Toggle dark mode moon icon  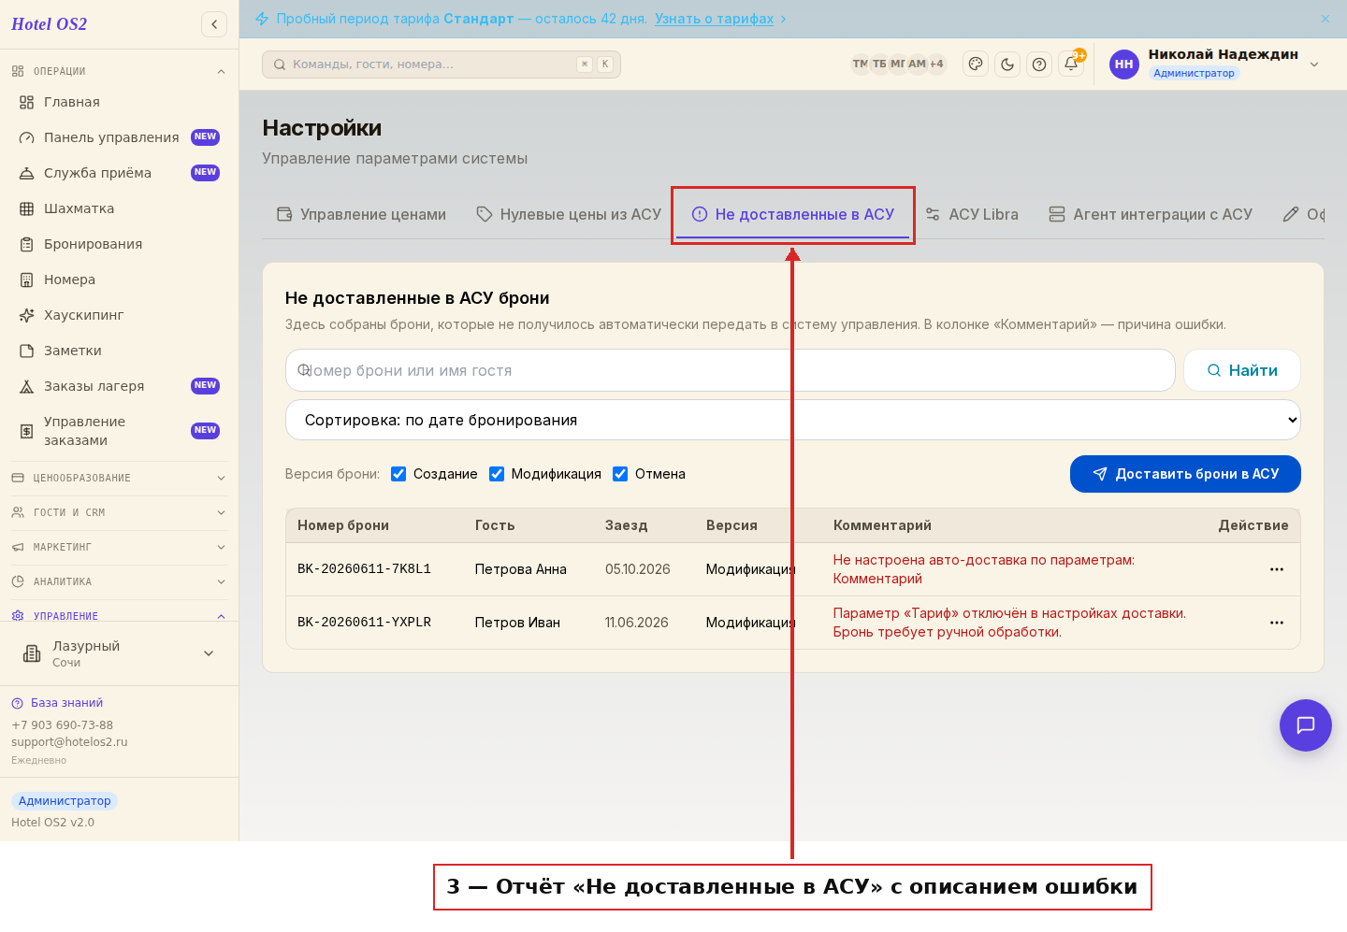point(1007,65)
